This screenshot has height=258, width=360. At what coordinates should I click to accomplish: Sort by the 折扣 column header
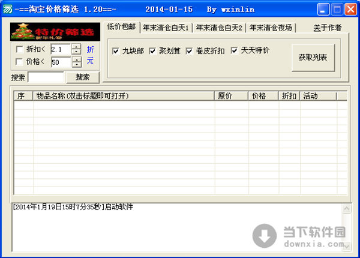(x=289, y=96)
